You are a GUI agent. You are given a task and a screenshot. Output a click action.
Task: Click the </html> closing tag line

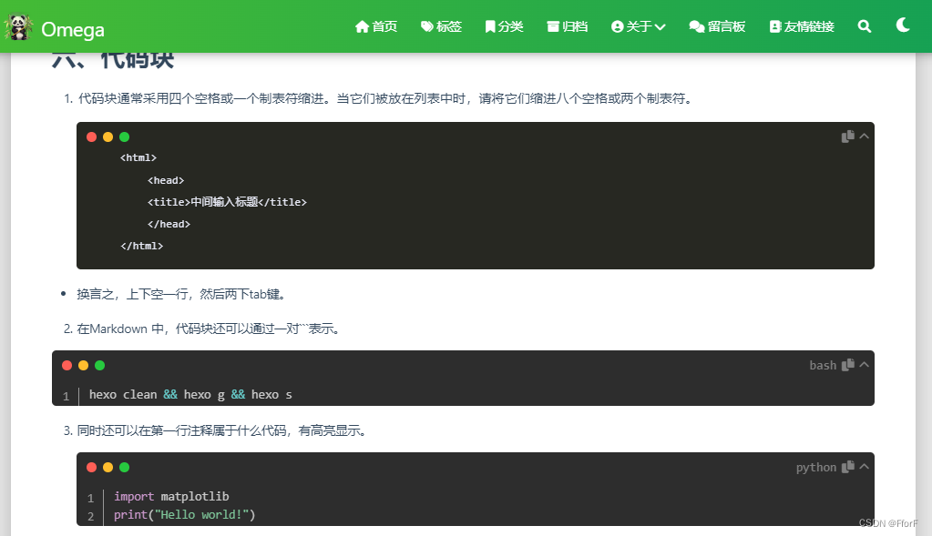point(141,246)
